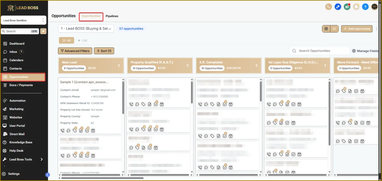The width and height of the screenshot is (382, 181).
Task: Open the green megaphone announcements icon
Action: (347, 6)
